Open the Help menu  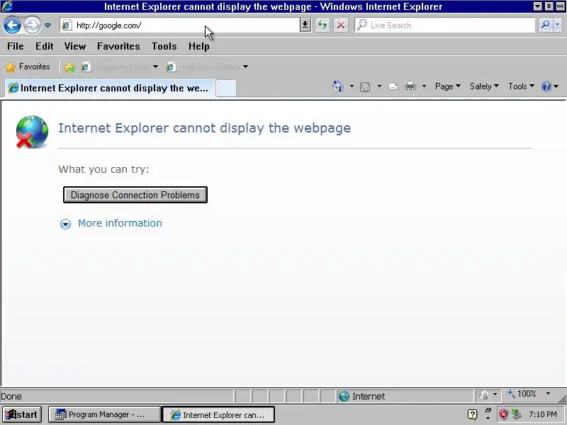point(198,46)
